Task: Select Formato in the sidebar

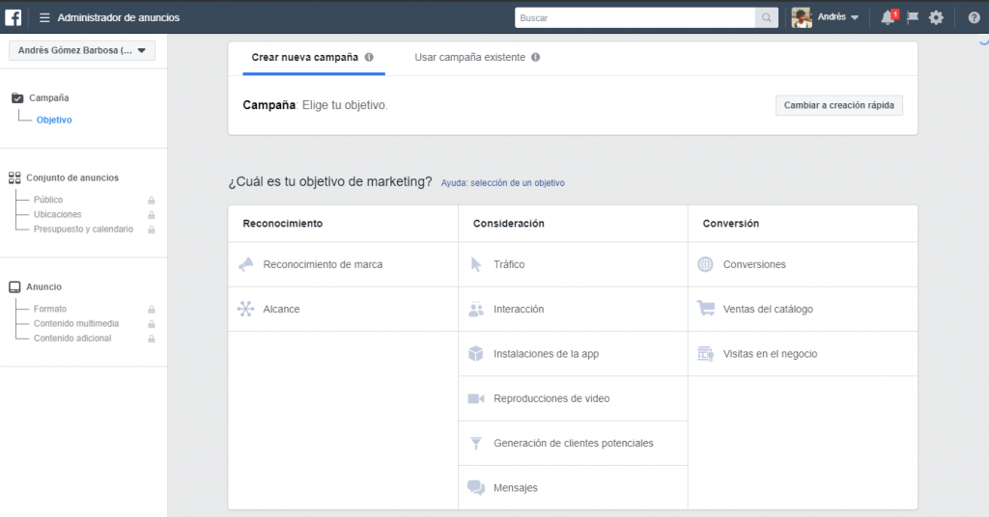Action: (x=50, y=309)
